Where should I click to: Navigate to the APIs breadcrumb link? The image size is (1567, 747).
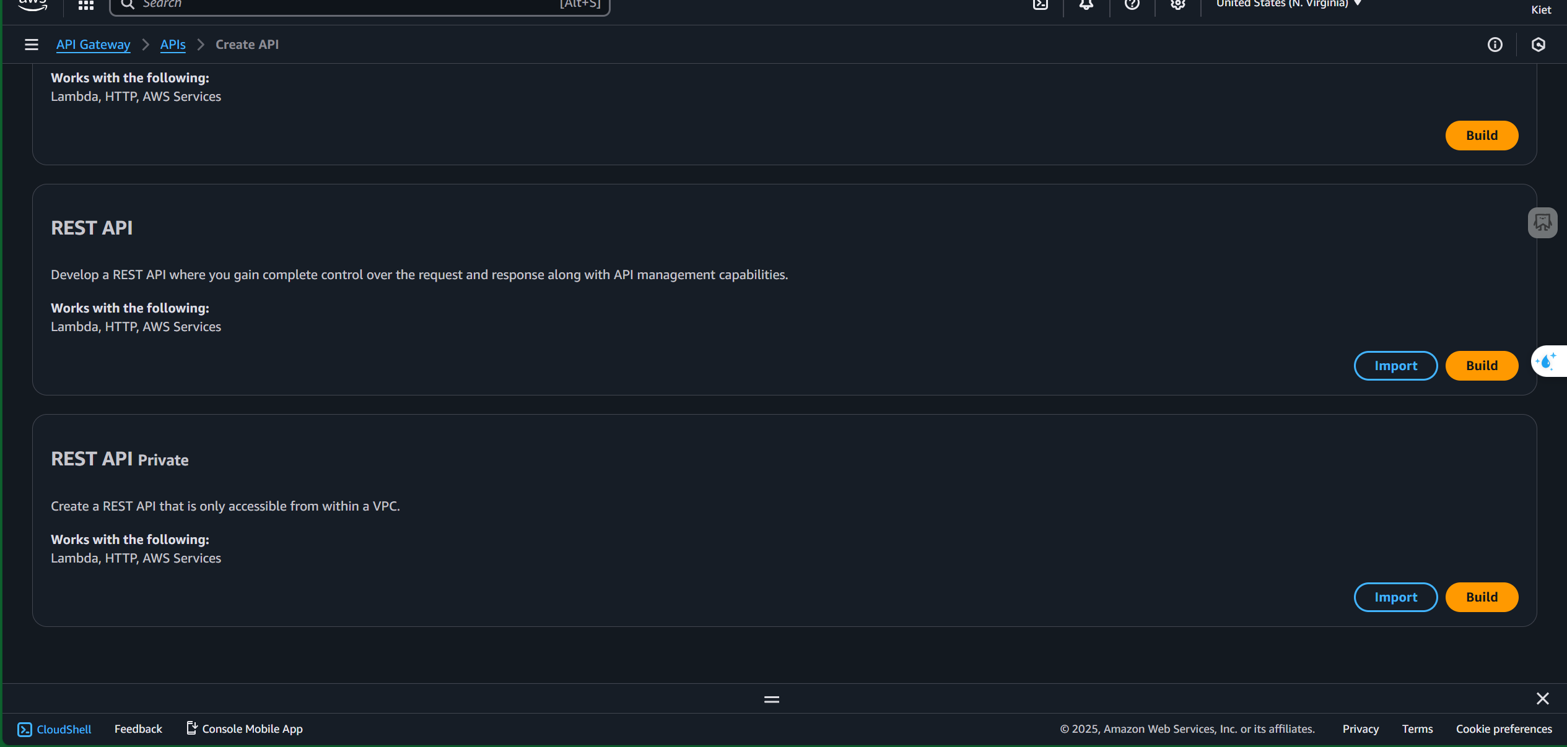[173, 45]
